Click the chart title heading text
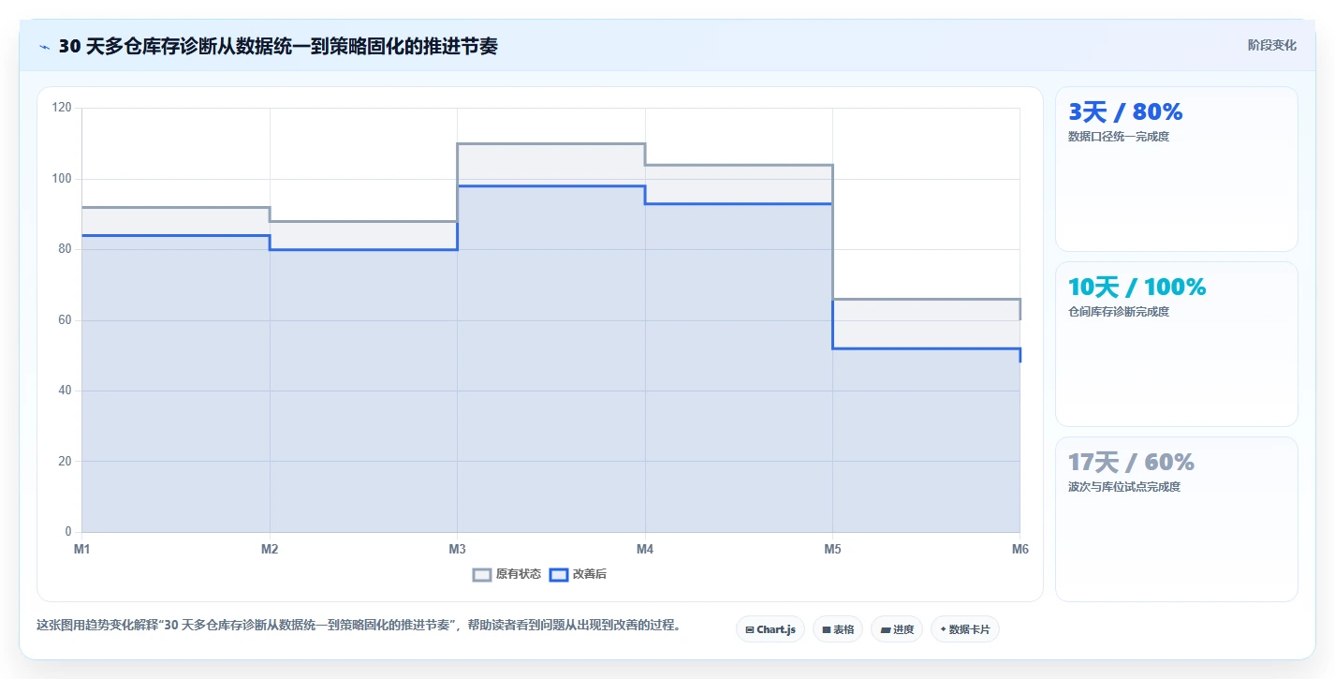The height and width of the screenshot is (679, 1335). coord(278,47)
